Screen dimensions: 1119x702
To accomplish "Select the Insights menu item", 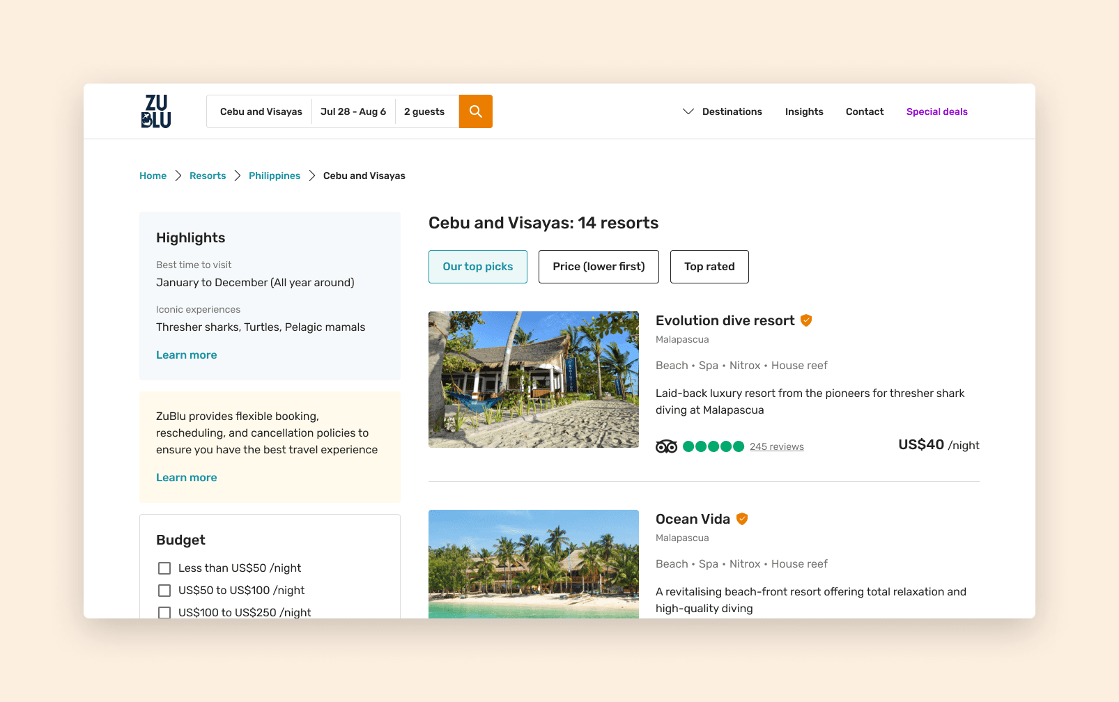I will coord(804,111).
